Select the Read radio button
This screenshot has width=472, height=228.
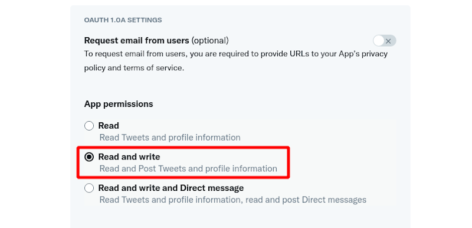(x=89, y=126)
